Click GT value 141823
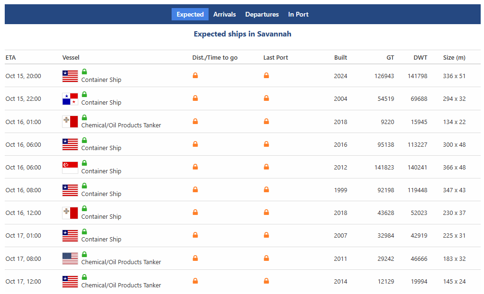 pyautogui.click(x=384, y=167)
